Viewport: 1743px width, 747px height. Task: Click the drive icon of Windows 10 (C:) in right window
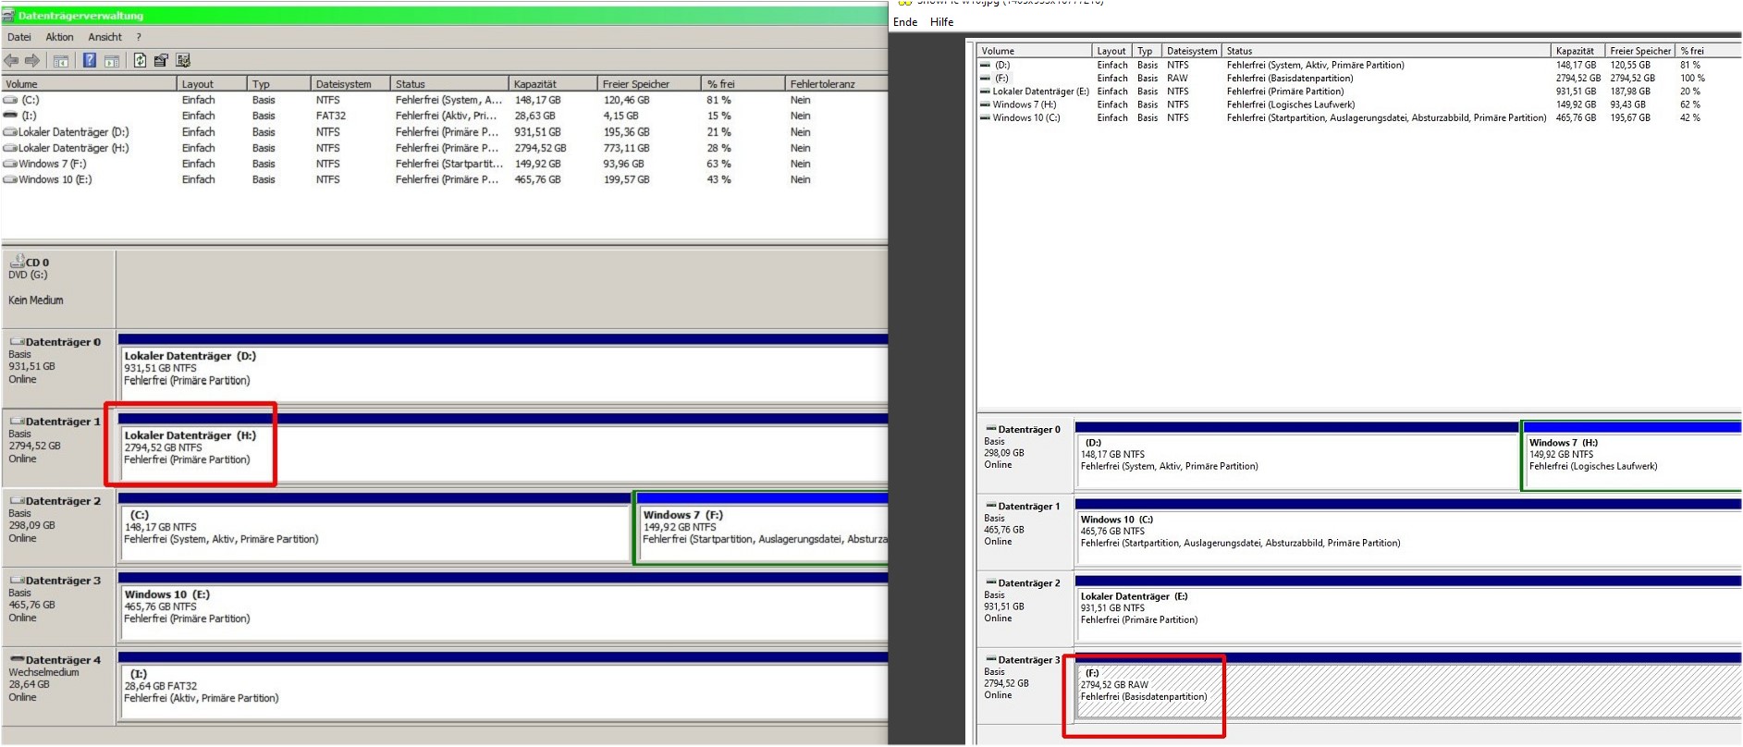(985, 117)
